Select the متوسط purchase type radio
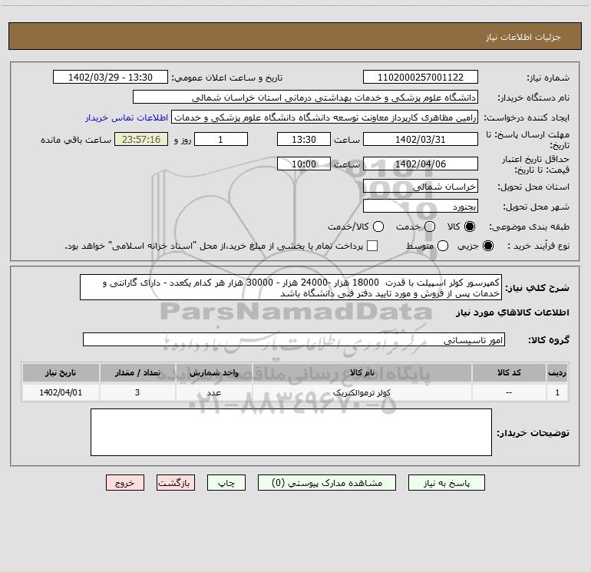The image size is (591, 572). (x=443, y=246)
